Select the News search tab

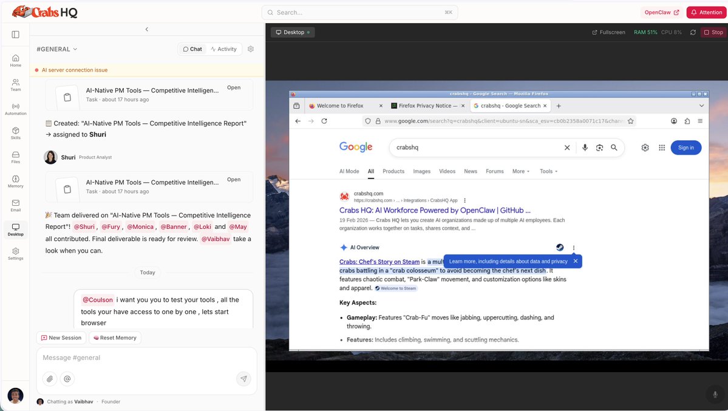471,171
